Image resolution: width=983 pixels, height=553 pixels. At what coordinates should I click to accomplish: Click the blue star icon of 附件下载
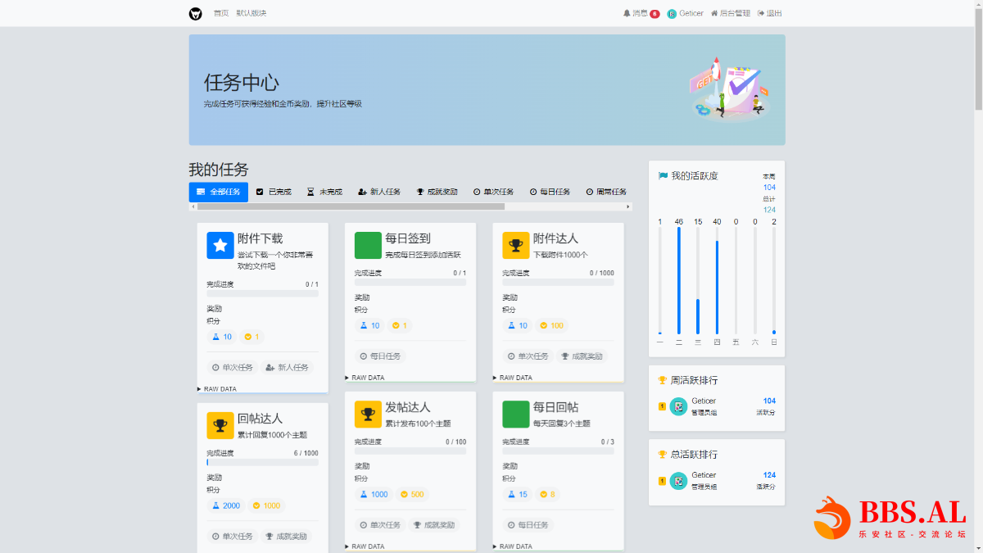coord(220,245)
